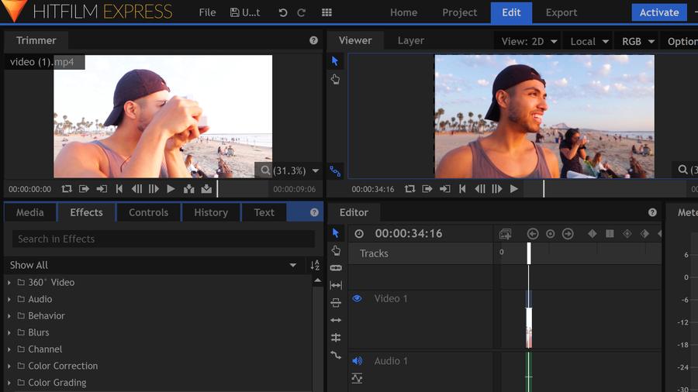Image resolution: width=698 pixels, height=392 pixels.
Task: Insert clip from Trimmer into timeline
Action: pos(188,189)
